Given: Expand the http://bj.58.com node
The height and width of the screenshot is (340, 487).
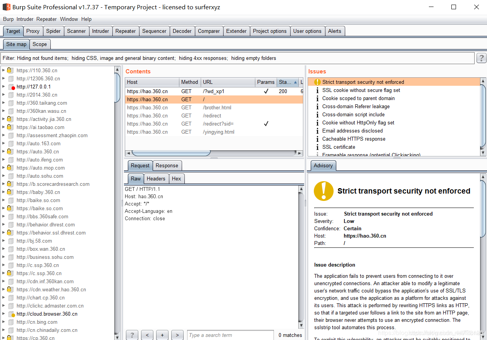Looking at the screenshot, I should point(4,241).
